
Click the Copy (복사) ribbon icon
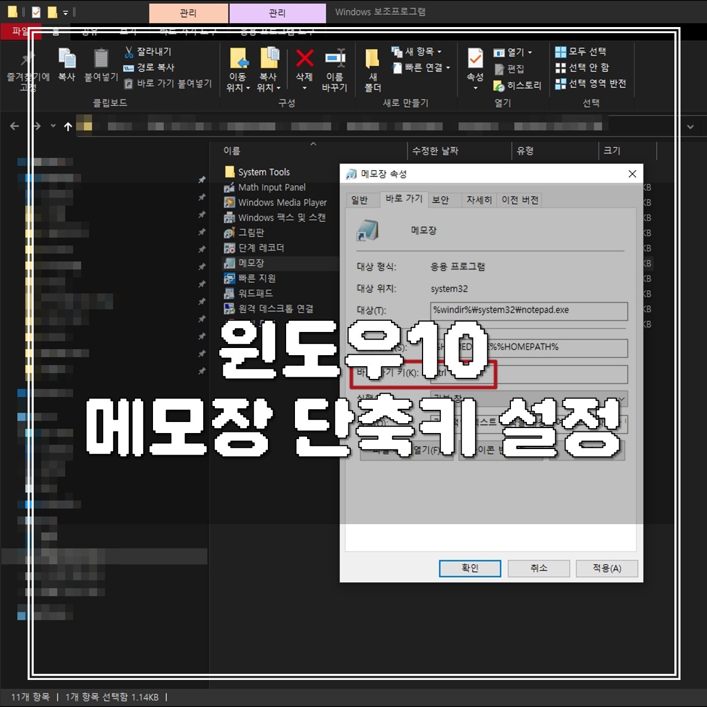(67, 65)
